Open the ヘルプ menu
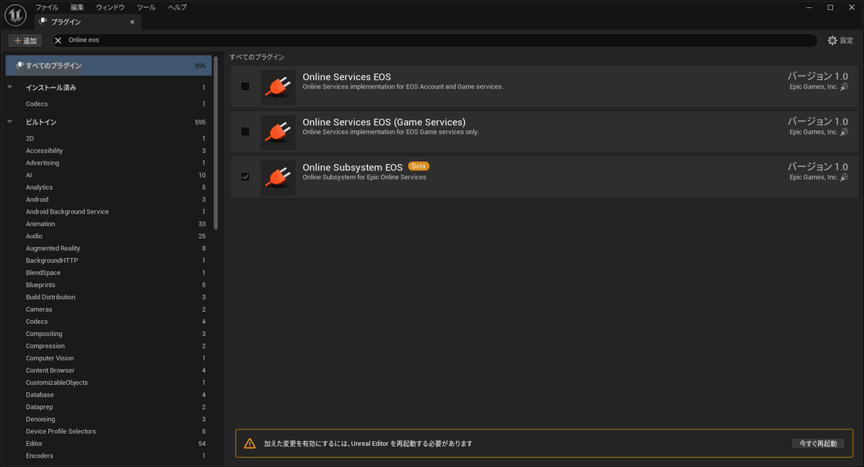The height and width of the screenshot is (467, 864). tap(177, 7)
